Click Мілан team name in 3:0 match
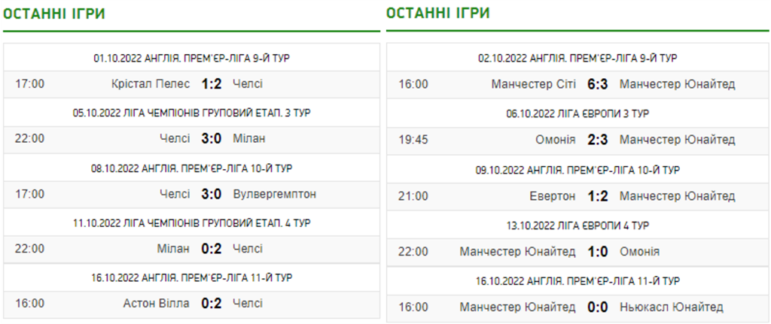Image resolution: width=771 pixels, height=324 pixels. point(249,138)
